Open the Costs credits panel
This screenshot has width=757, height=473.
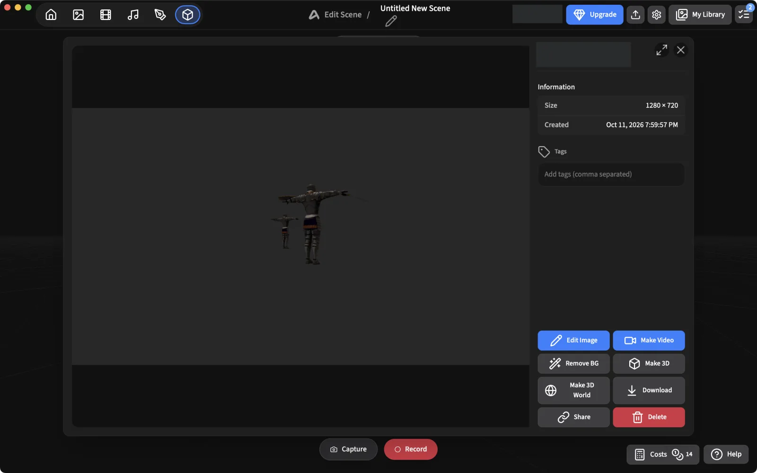[x=663, y=455]
